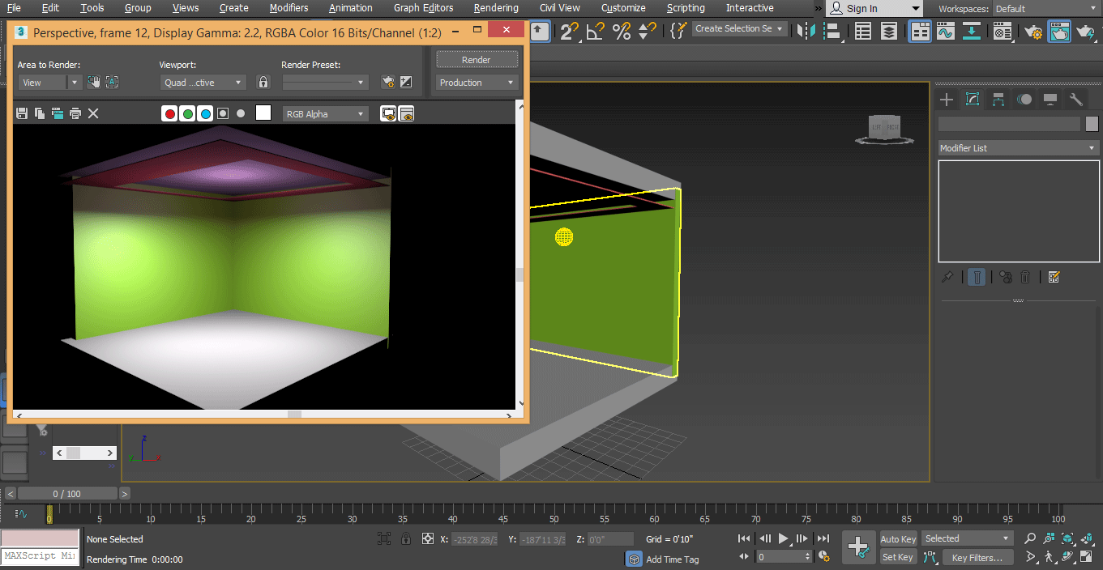Screen dimensions: 1103x570
Task: Open the Hierarchy tab in the command panel
Action: [998, 100]
